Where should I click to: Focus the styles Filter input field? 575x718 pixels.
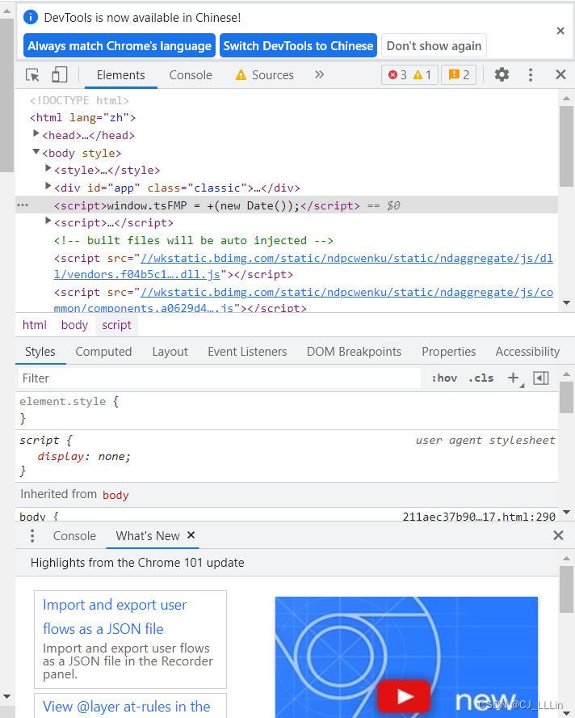[220, 378]
